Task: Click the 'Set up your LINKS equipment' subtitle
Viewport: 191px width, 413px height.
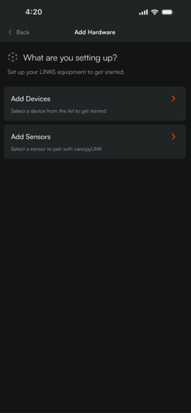Action: 66,72
